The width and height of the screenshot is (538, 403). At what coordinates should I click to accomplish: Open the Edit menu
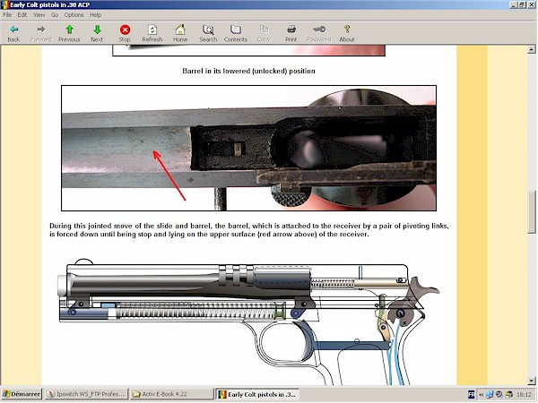(x=22, y=14)
